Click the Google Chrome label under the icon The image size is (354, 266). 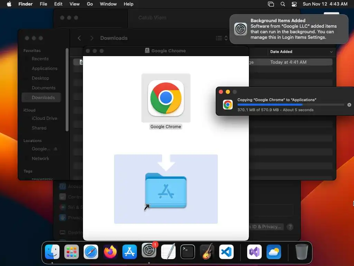166,127
